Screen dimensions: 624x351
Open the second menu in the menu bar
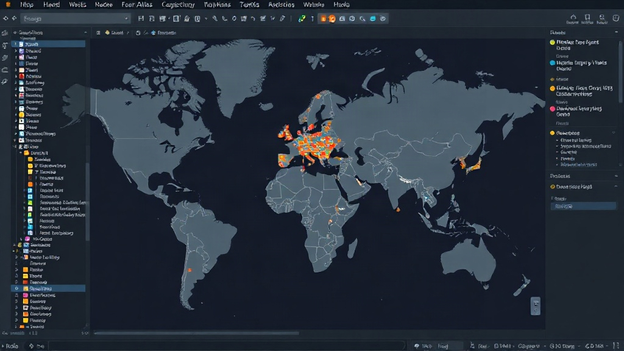[x=51, y=5]
